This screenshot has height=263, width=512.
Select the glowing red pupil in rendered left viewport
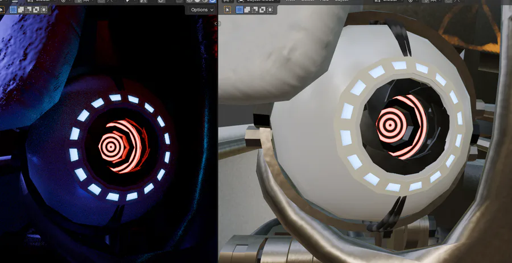pyautogui.click(x=111, y=147)
